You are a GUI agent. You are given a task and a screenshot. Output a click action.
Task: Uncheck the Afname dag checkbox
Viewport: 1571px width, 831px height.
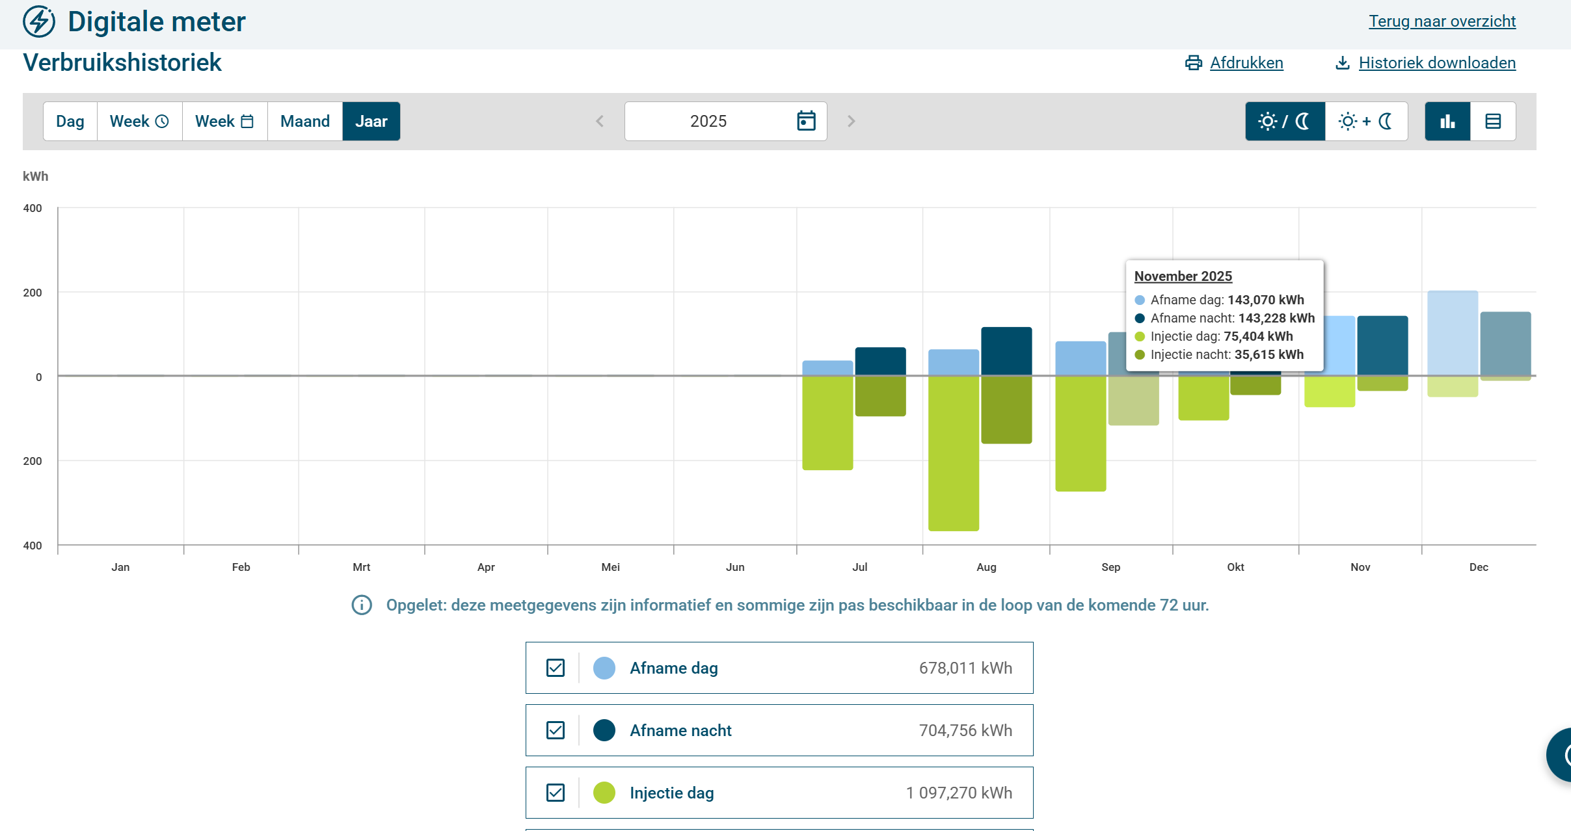(556, 668)
